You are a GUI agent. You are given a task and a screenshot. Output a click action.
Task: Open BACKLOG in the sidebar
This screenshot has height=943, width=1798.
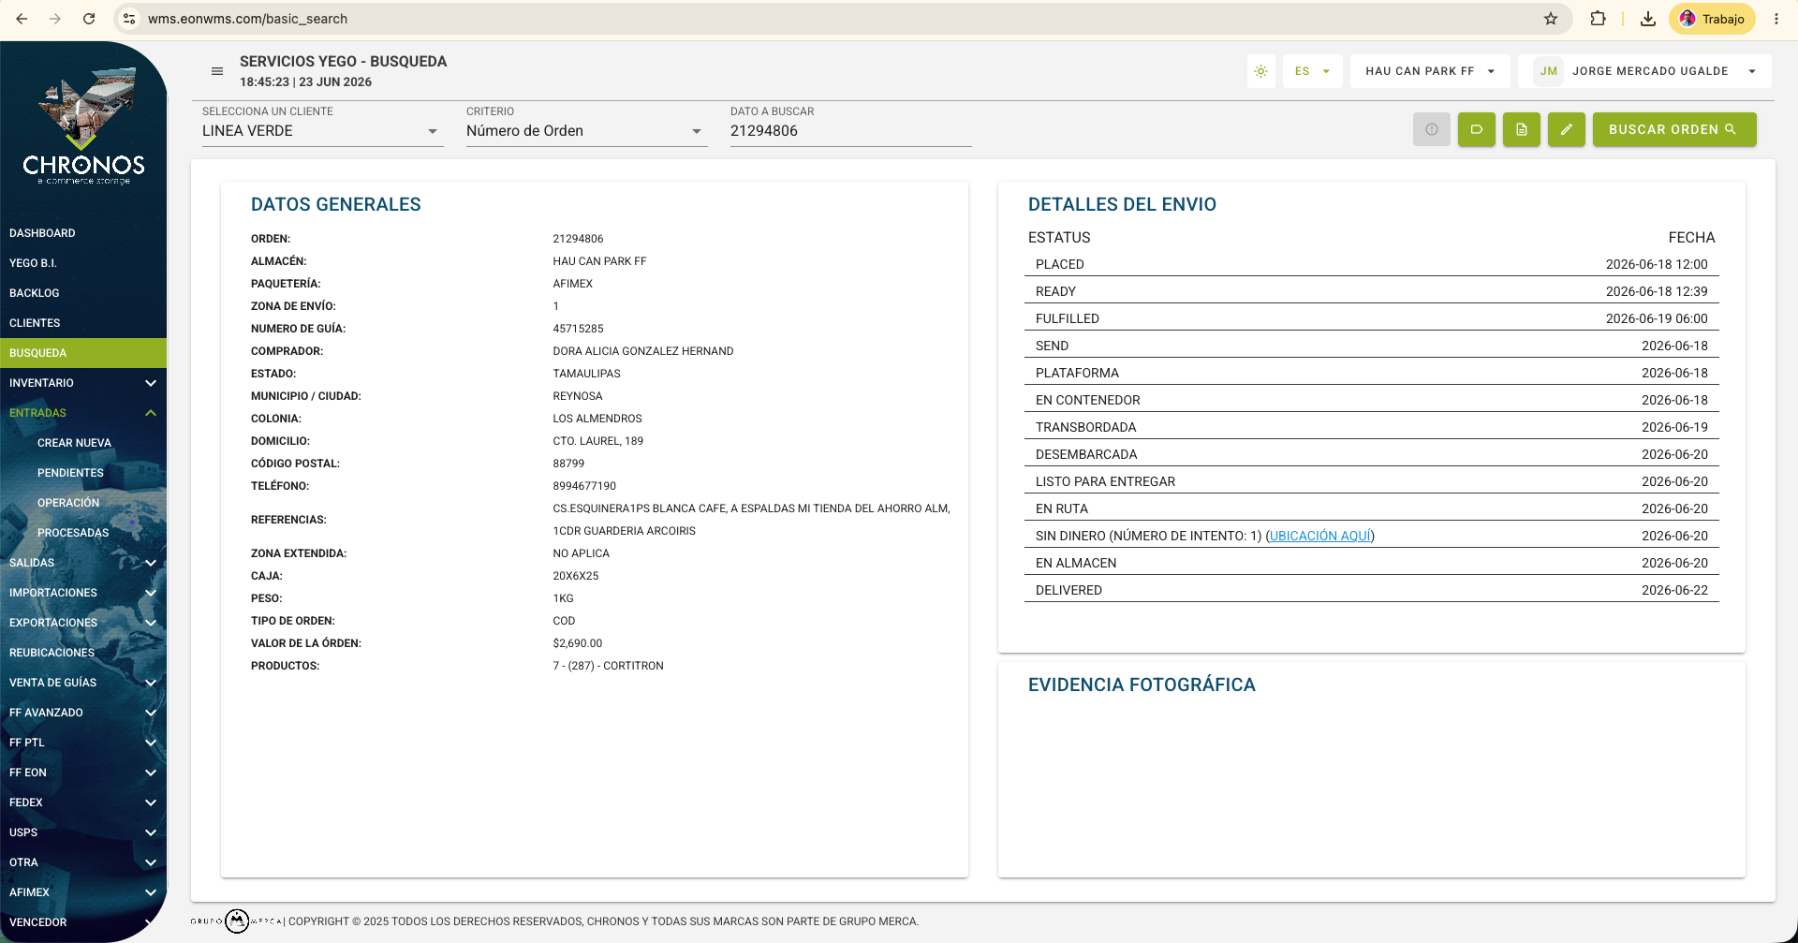pyautogui.click(x=83, y=293)
